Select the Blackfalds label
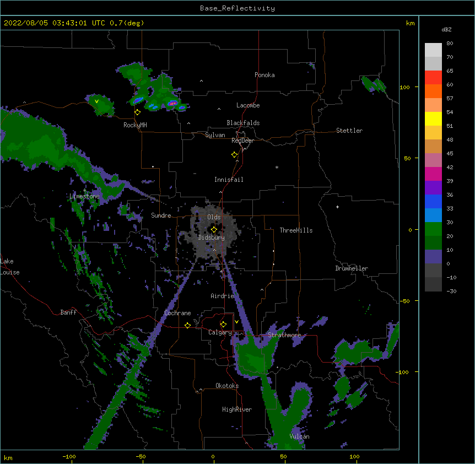Viewport: 475px width, 464px height. tap(243, 123)
